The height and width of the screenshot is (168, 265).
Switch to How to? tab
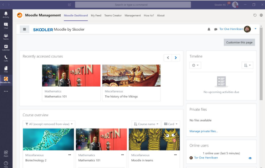click(149, 15)
